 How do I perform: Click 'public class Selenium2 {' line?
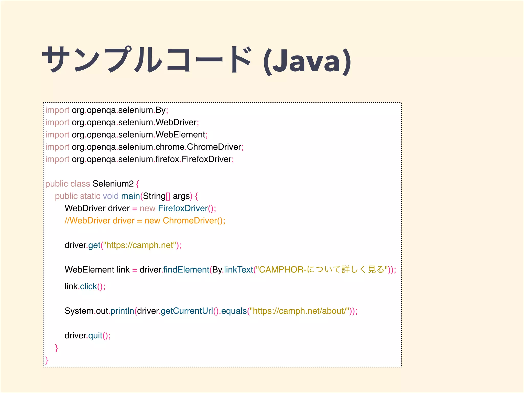(92, 184)
